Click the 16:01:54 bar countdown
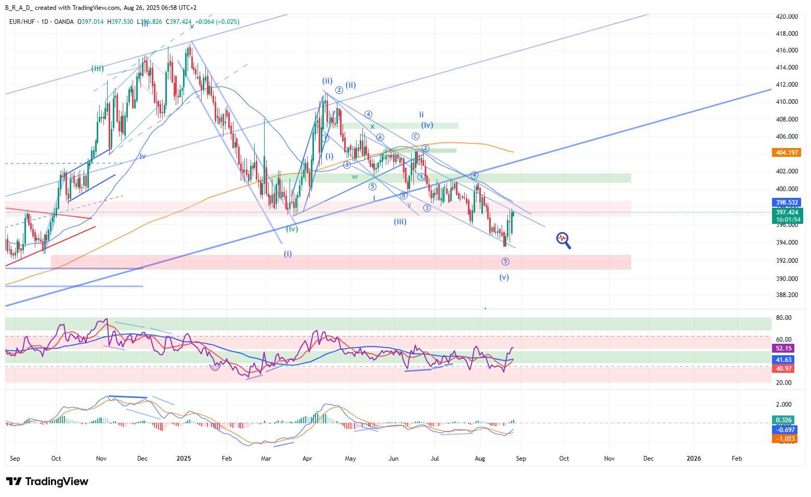Viewport: 811px width, 497px height. click(788, 220)
